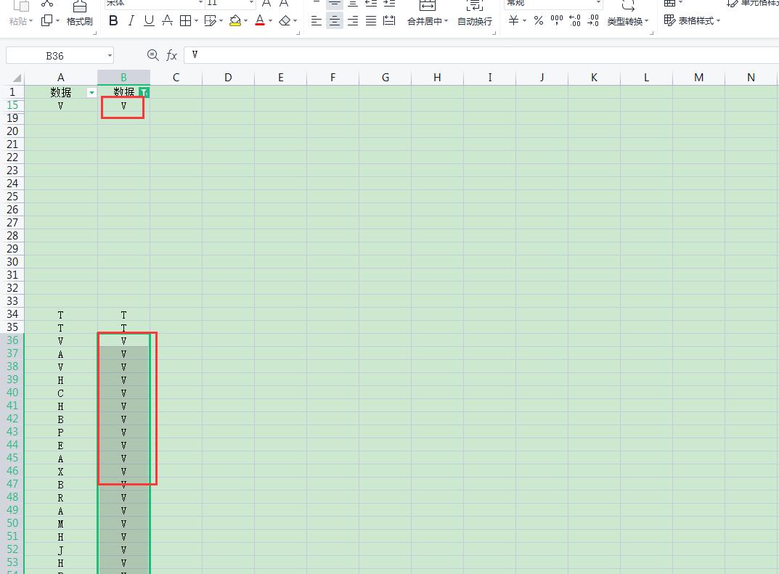Click cell A46 containing X
The image size is (779, 574).
60,472
